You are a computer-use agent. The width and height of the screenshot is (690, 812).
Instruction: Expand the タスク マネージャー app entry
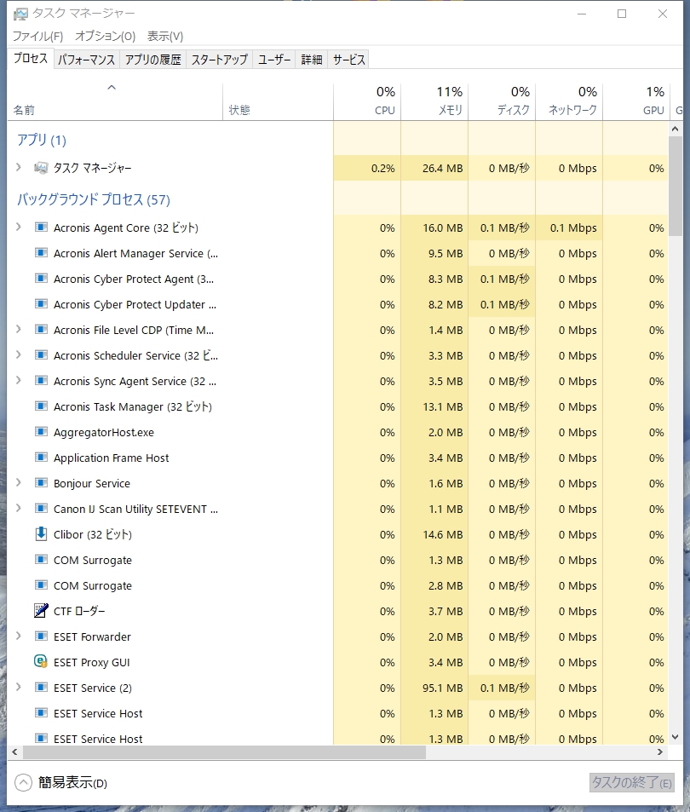click(x=19, y=167)
